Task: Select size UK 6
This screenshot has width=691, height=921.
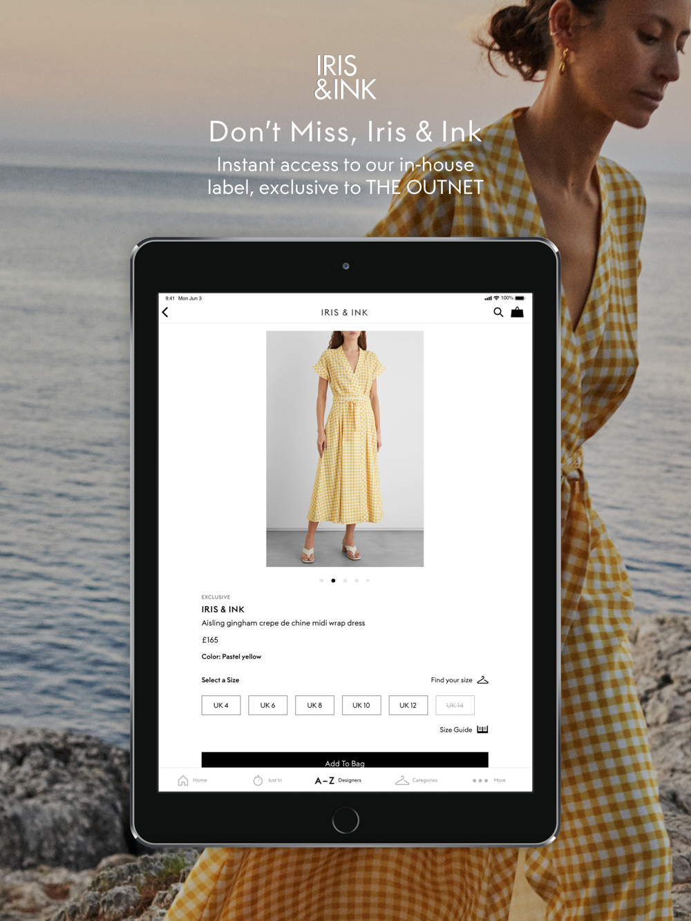Action: (x=268, y=705)
